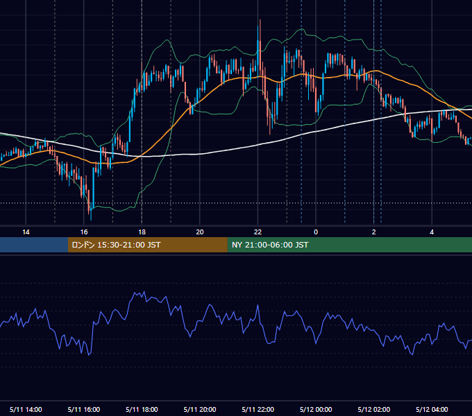Click the 2 hour label on the price chart axis
The width and height of the screenshot is (472, 416).
click(x=374, y=232)
